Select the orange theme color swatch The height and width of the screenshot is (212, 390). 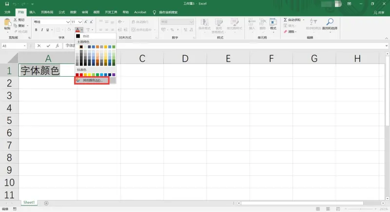[x=97, y=47]
